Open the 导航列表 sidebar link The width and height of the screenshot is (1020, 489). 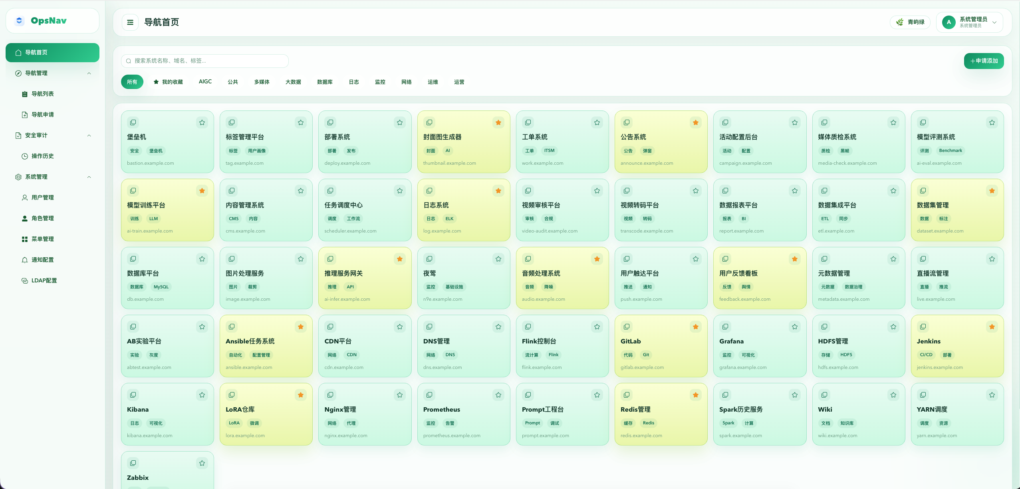click(x=42, y=94)
